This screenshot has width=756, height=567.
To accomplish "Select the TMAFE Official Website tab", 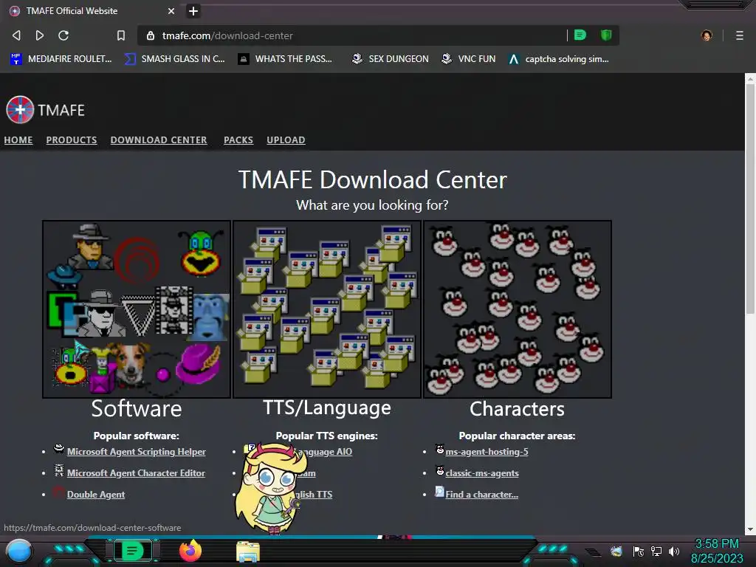I will (x=92, y=10).
